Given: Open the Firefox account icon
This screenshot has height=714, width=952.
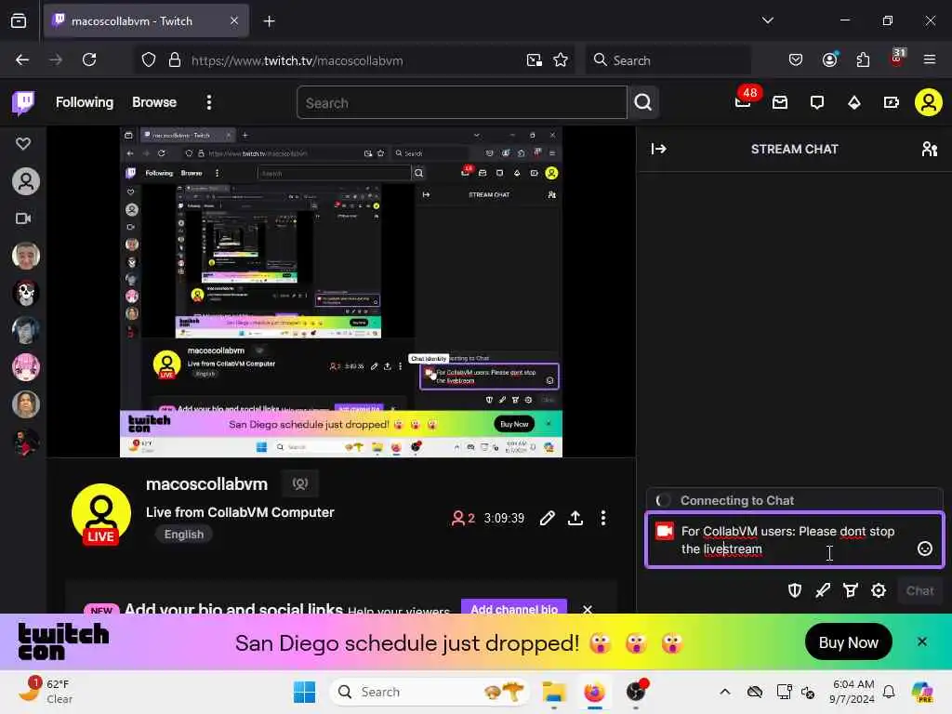Looking at the screenshot, I should pyautogui.click(x=830, y=60).
